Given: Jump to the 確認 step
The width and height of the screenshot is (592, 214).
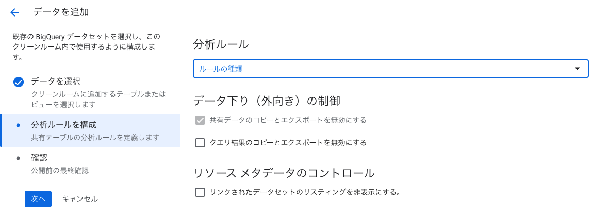Looking at the screenshot, I should click(39, 158).
